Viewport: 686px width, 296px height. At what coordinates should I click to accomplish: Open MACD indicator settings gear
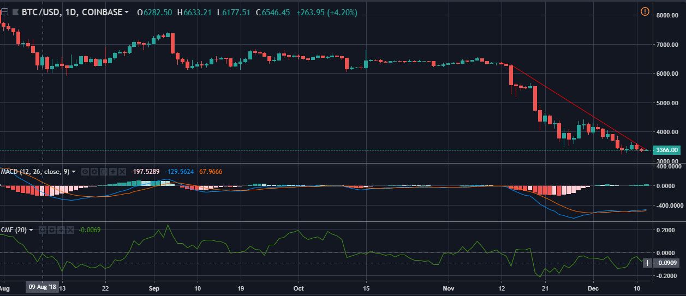pyautogui.click(x=94, y=172)
